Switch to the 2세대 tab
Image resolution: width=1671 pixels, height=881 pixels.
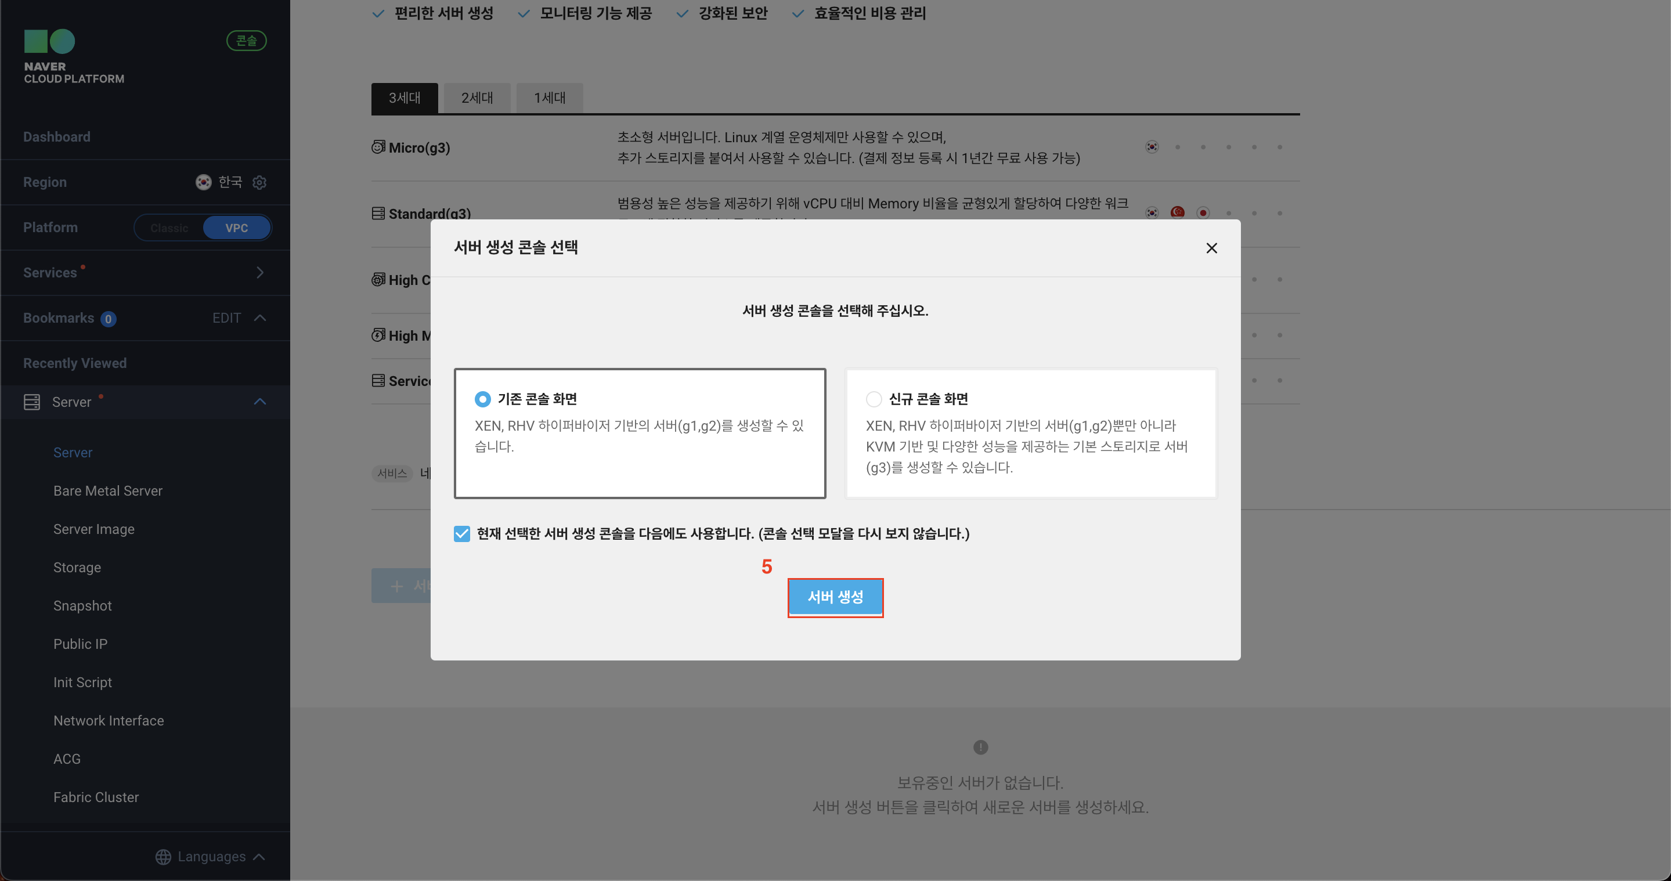pos(477,98)
